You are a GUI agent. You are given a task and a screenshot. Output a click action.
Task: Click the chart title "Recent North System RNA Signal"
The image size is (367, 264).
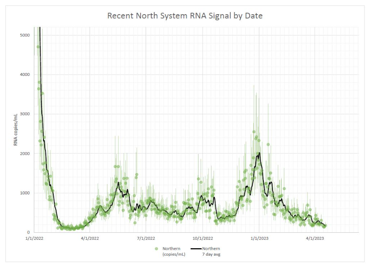tap(184, 16)
